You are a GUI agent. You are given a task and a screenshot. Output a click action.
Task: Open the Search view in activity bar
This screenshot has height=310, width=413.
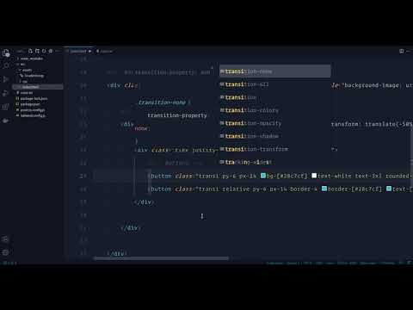click(x=6, y=65)
